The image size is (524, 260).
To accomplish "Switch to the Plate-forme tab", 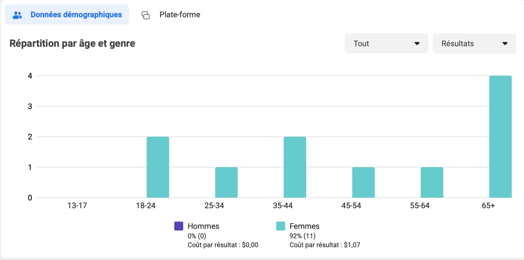I will 179,15.
